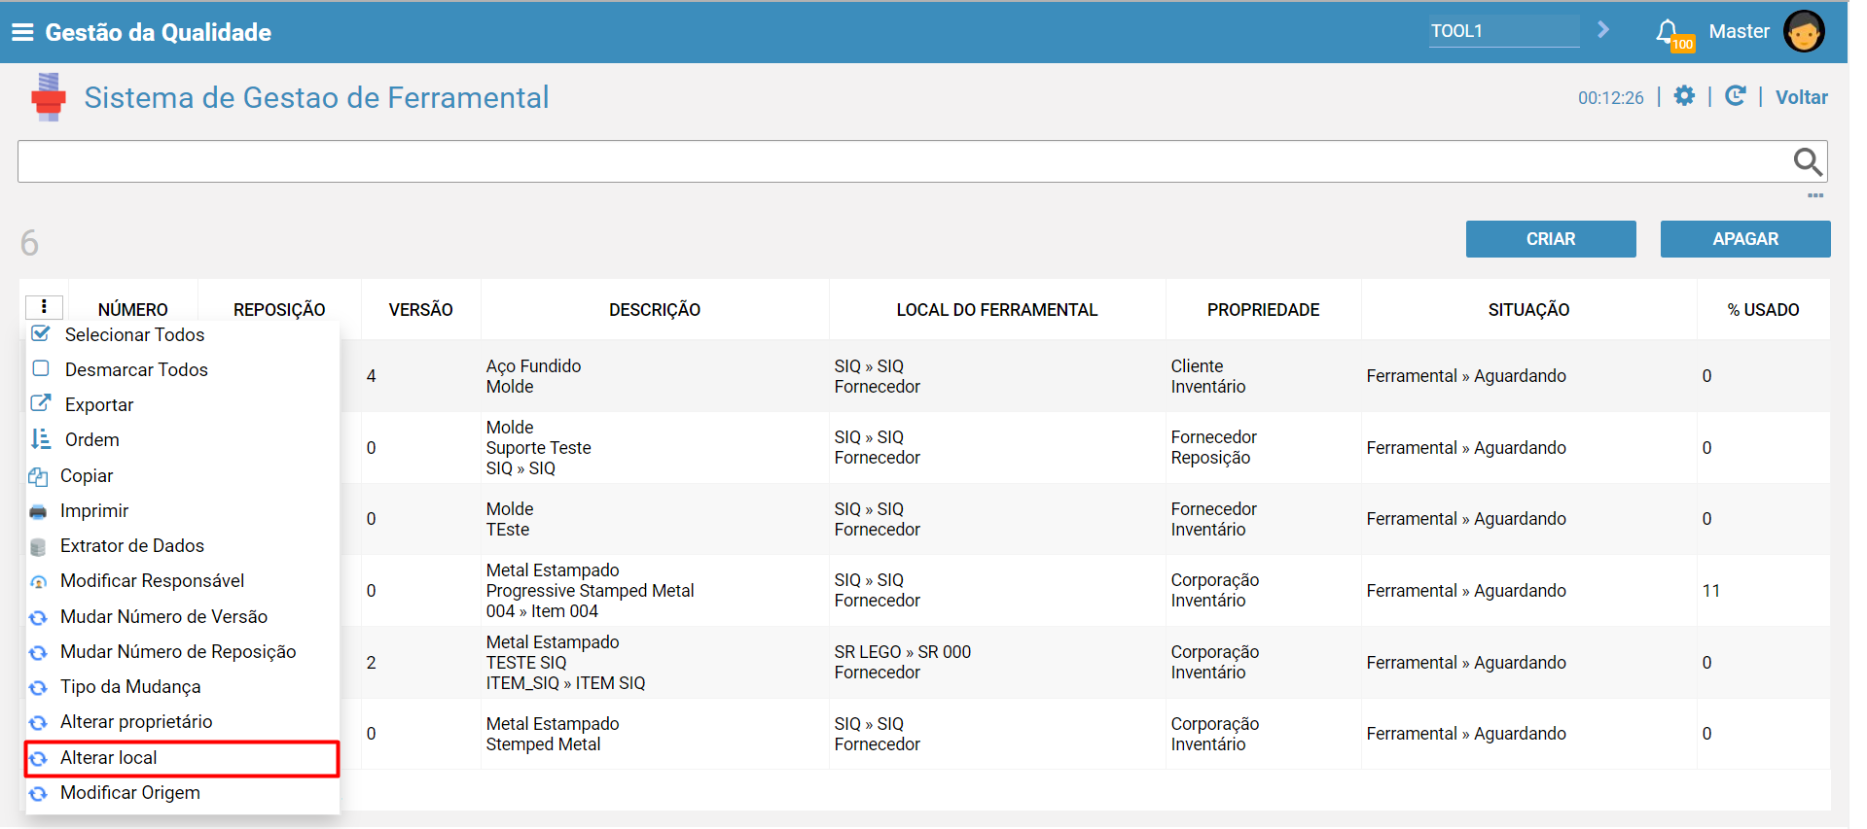
Task: Click the Ordem sort icon
Action: [x=41, y=439]
